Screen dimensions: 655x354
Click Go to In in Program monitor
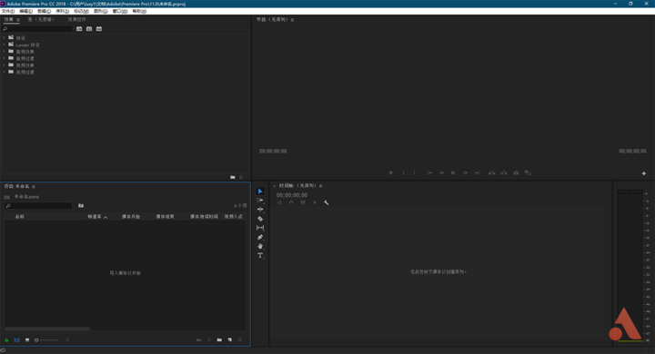click(x=429, y=172)
